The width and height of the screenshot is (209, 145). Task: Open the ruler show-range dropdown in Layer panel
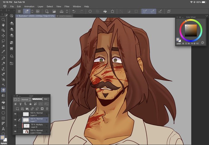(47, 104)
